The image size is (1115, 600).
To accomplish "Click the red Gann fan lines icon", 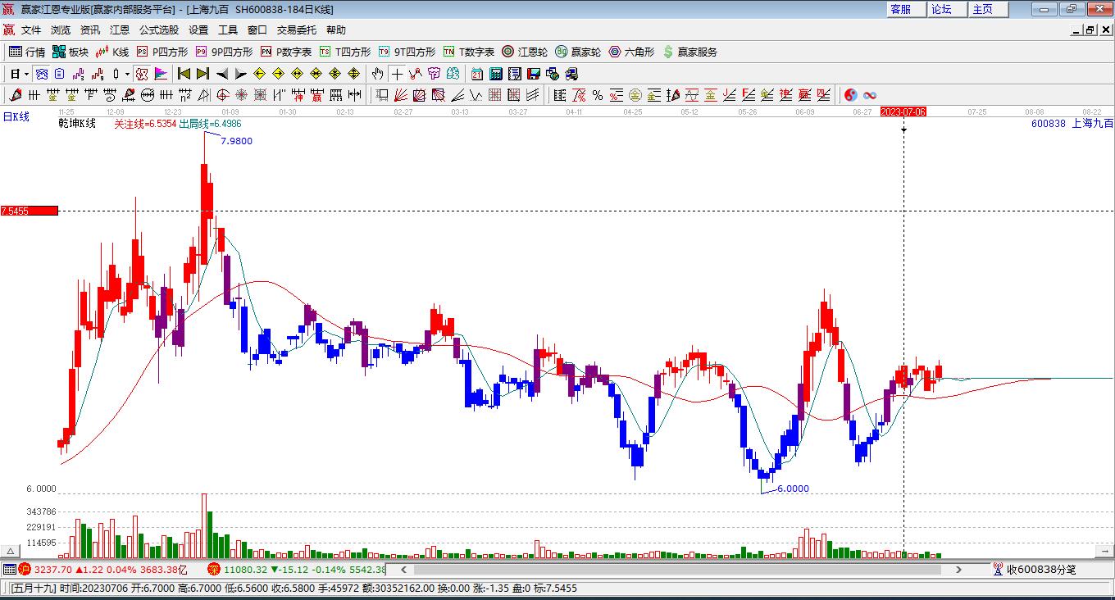I will point(400,94).
